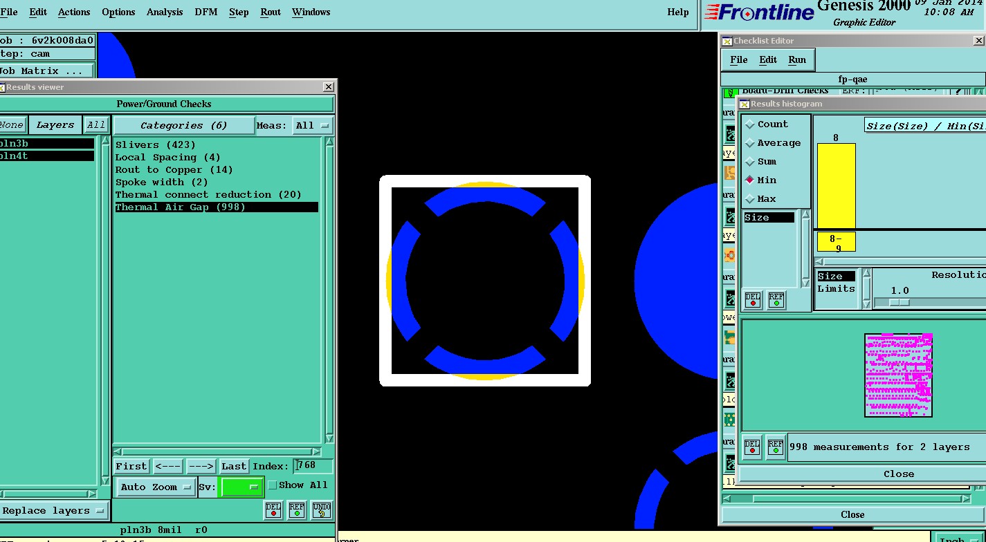986x542 pixels.
Task: Click the UNDO icon in Results viewer
Action: [x=321, y=510]
